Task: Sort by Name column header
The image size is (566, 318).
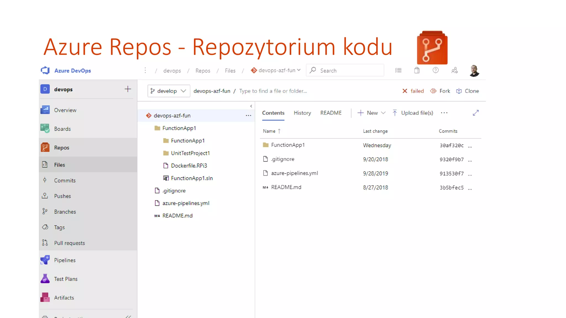Action: tap(272, 131)
